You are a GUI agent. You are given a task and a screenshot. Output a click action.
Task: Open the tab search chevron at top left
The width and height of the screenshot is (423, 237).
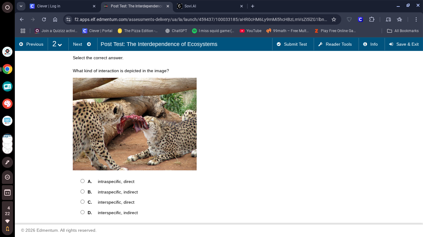pos(21,6)
